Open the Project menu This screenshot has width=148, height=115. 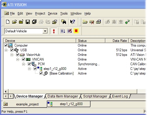tap(40, 13)
